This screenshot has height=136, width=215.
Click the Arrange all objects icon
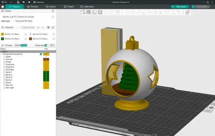100,12
